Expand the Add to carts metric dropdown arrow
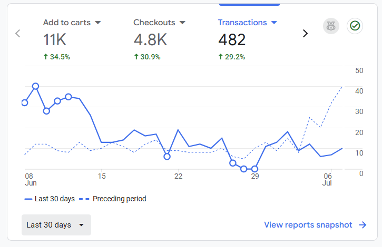This screenshot has height=247, width=382. coord(97,23)
